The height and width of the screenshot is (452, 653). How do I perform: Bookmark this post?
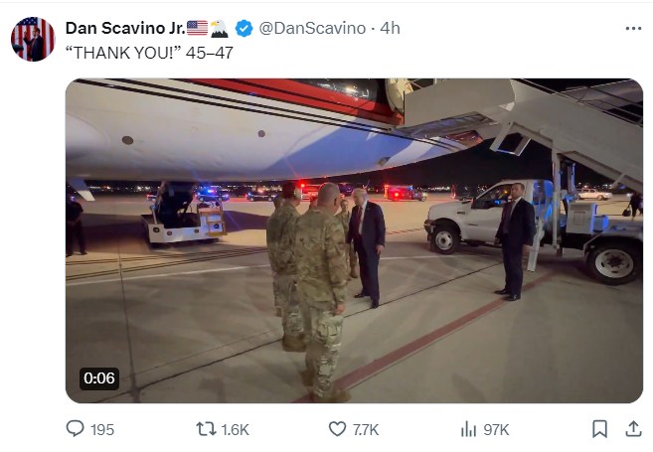(x=599, y=429)
